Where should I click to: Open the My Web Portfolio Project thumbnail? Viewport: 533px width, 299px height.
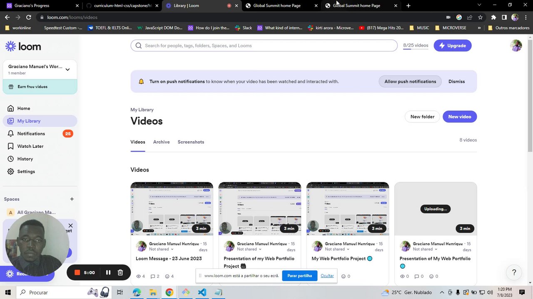pyautogui.click(x=348, y=209)
